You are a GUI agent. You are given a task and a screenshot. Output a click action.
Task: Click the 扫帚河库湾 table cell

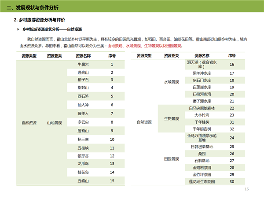point(202,94)
